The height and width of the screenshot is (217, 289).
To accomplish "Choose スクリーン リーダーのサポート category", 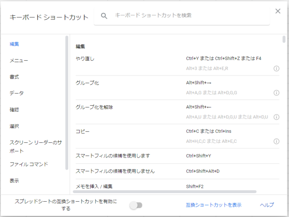I will point(35,146).
